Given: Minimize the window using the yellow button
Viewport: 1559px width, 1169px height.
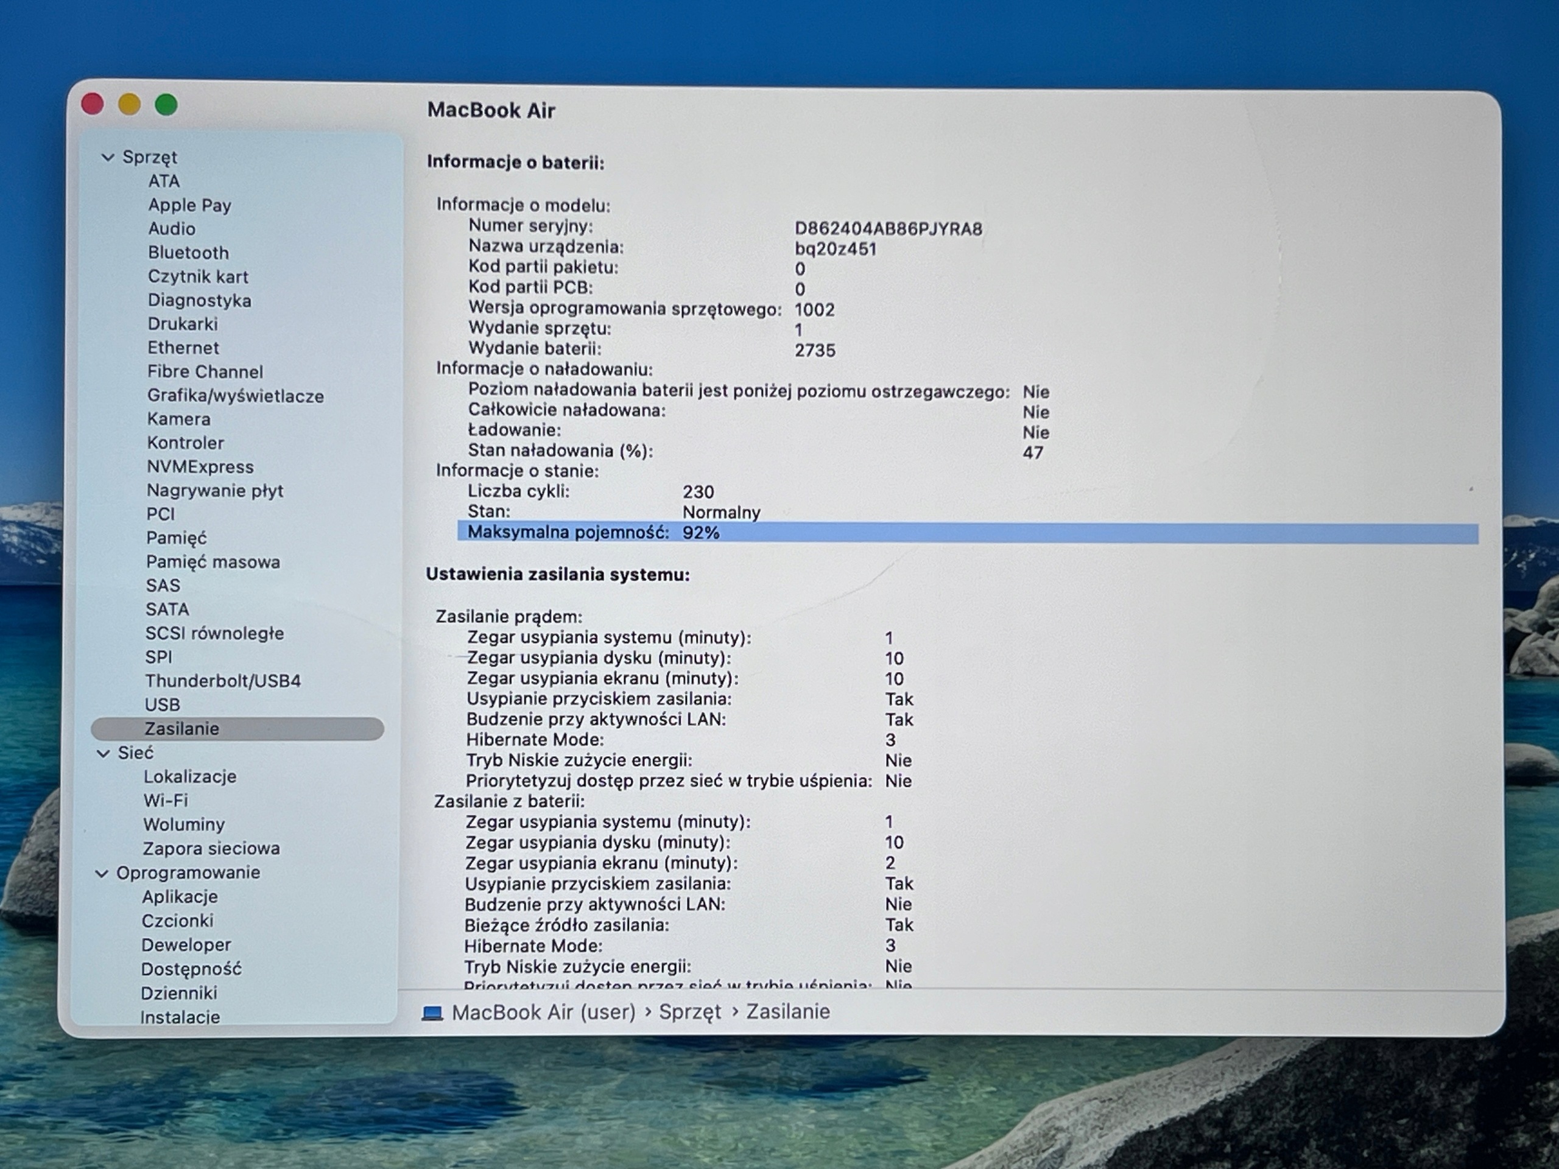Looking at the screenshot, I should (x=129, y=104).
